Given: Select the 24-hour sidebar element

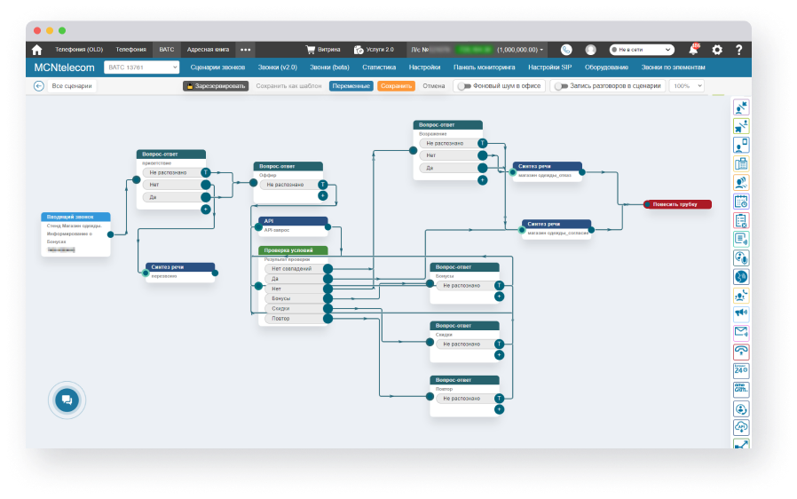Looking at the screenshot, I should pyautogui.click(x=741, y=370).
